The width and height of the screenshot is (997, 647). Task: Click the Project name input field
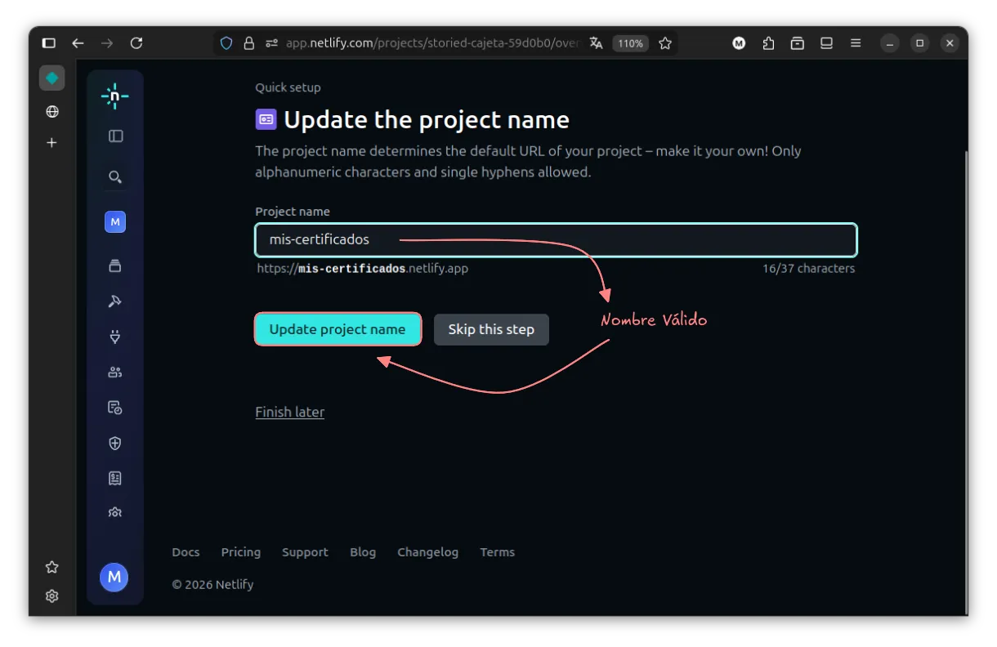point(556,240)
